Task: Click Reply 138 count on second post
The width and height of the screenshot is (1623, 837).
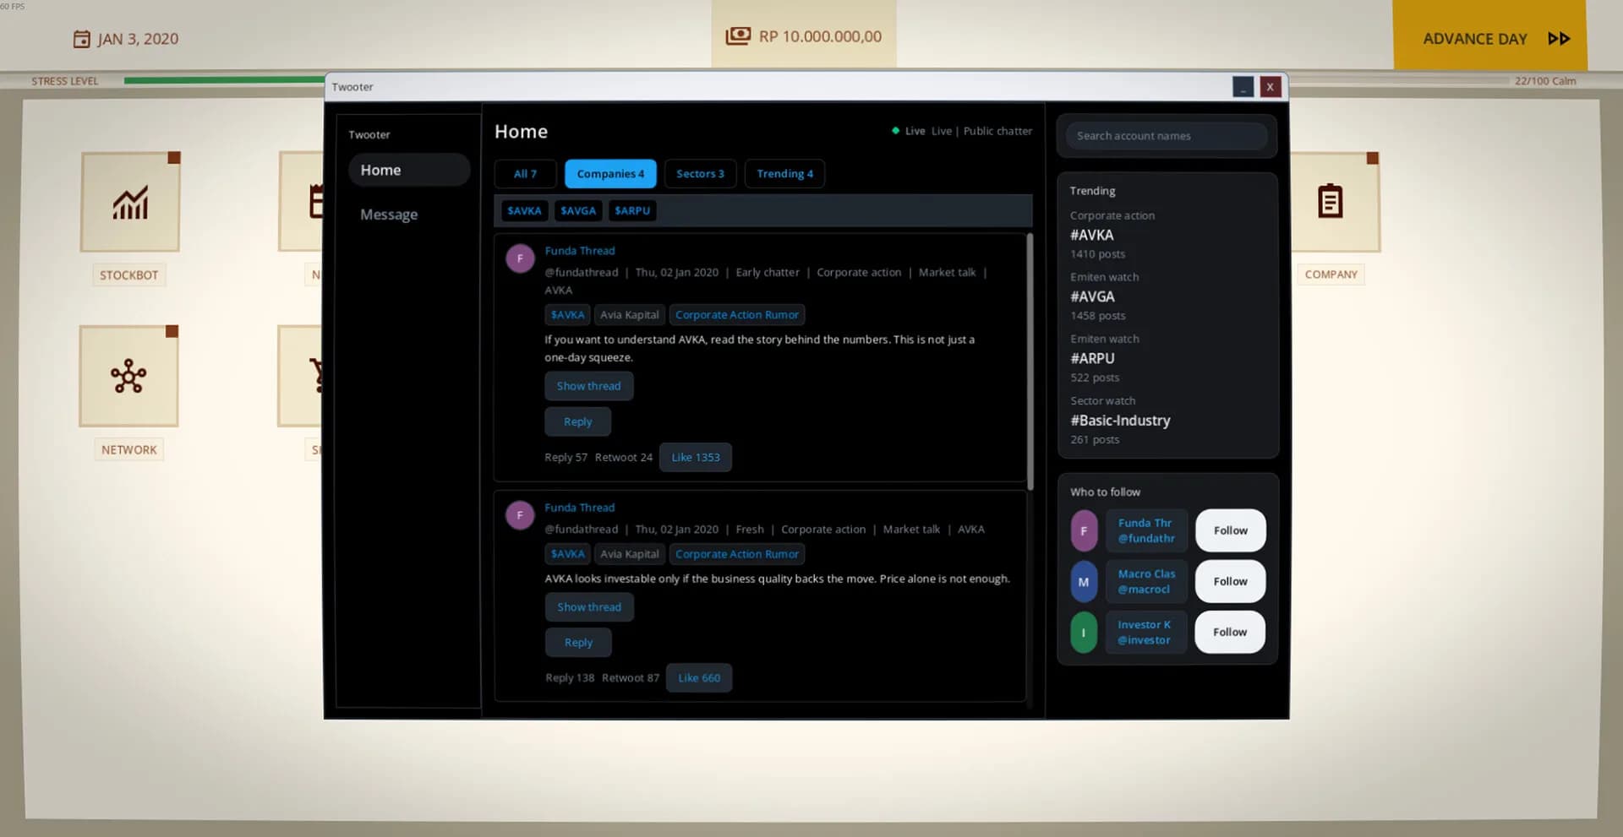Action: tap(570, 678)
